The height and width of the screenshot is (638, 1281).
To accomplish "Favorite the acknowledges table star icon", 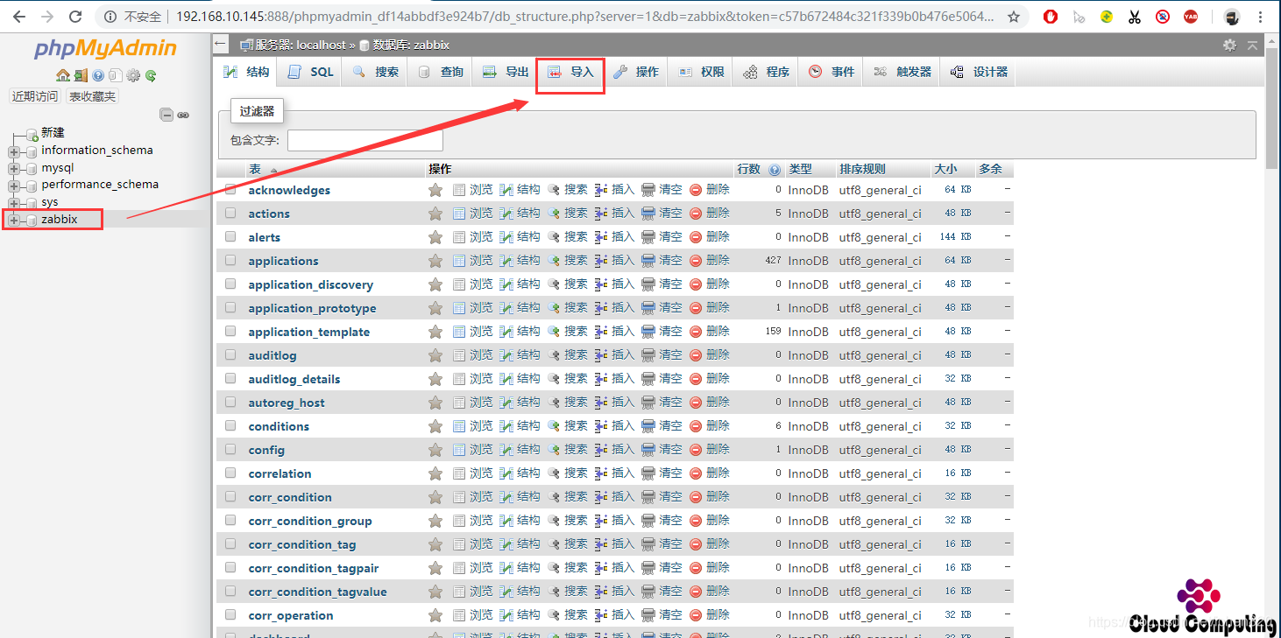I will tap(435, 190).
